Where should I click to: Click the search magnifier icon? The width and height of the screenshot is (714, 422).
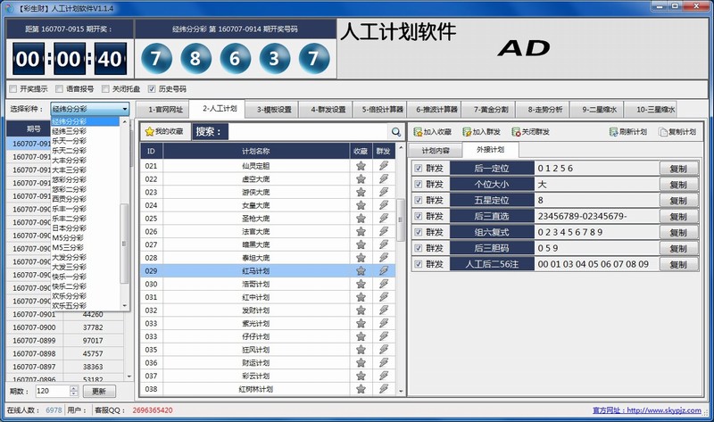(395, 132)
